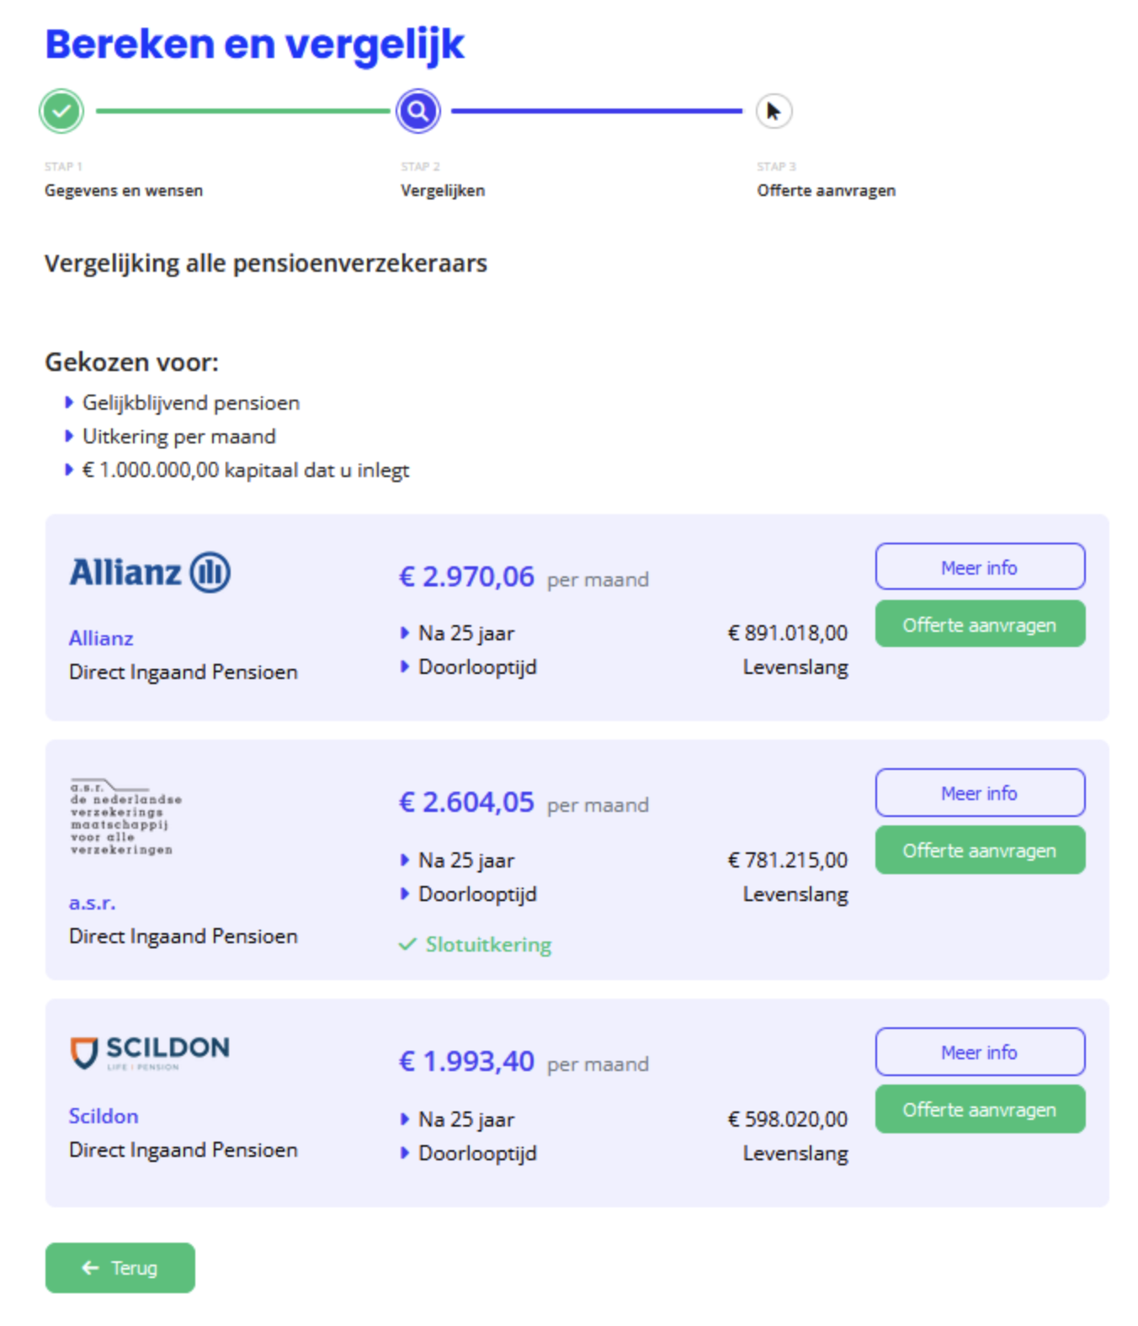The height and width of the screenshot is (1326, 1138).
Task: Click the magnifier step 2 icon
Action: [418, 110]
